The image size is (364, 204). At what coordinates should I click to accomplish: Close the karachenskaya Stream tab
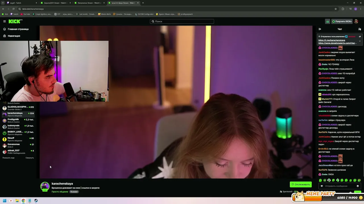[138, 3]
